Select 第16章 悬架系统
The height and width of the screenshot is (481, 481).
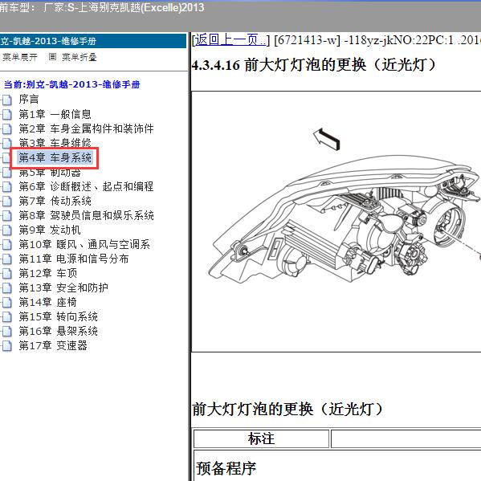point(59,331)
